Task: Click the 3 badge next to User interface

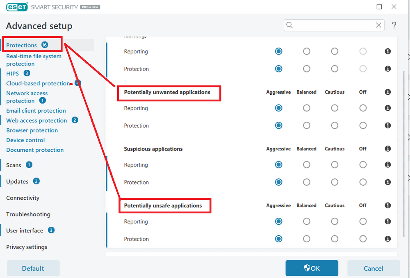Action: pyautogui.click(x=51, y=230)
